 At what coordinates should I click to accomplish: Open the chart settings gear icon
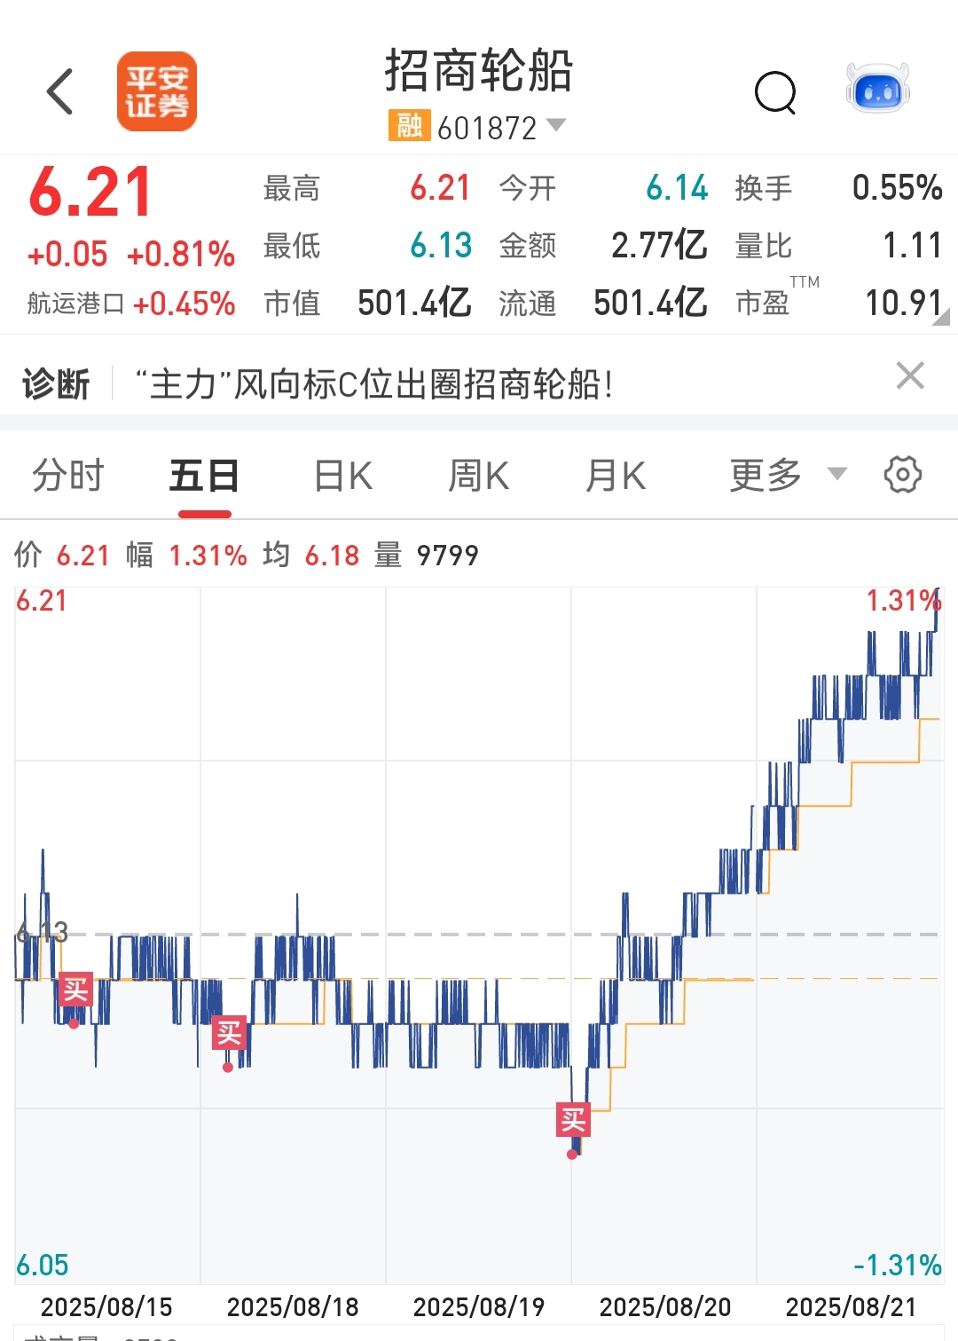point(903,475)
